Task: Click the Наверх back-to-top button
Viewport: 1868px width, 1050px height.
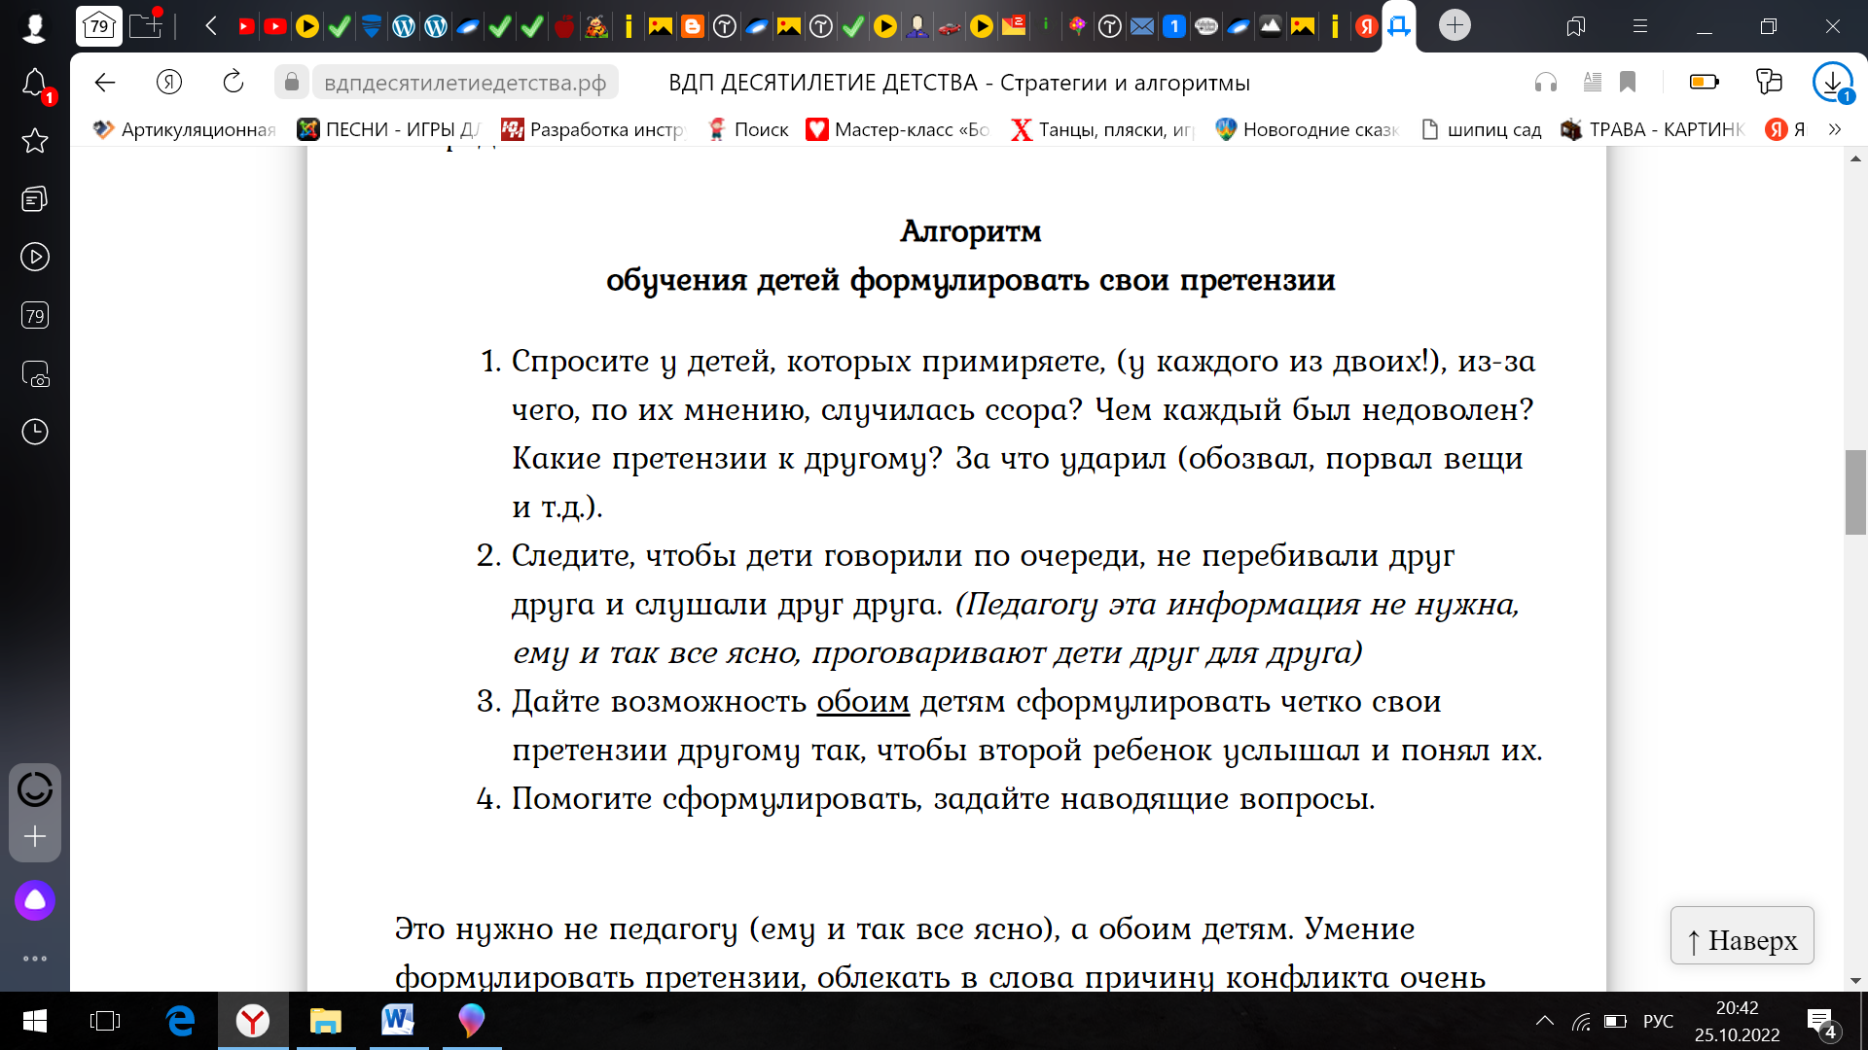Action: point(1742,936)
